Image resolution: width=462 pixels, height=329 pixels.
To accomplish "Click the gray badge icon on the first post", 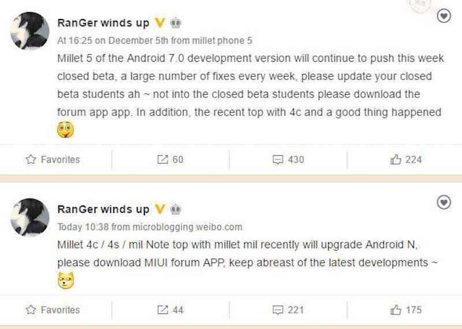I will (176, 23).
